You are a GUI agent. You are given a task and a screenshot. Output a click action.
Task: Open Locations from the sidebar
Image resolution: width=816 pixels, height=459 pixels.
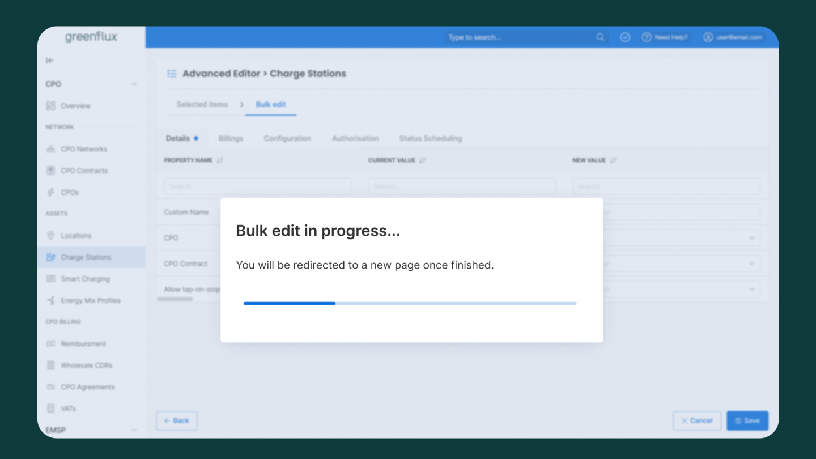[76, 236]
